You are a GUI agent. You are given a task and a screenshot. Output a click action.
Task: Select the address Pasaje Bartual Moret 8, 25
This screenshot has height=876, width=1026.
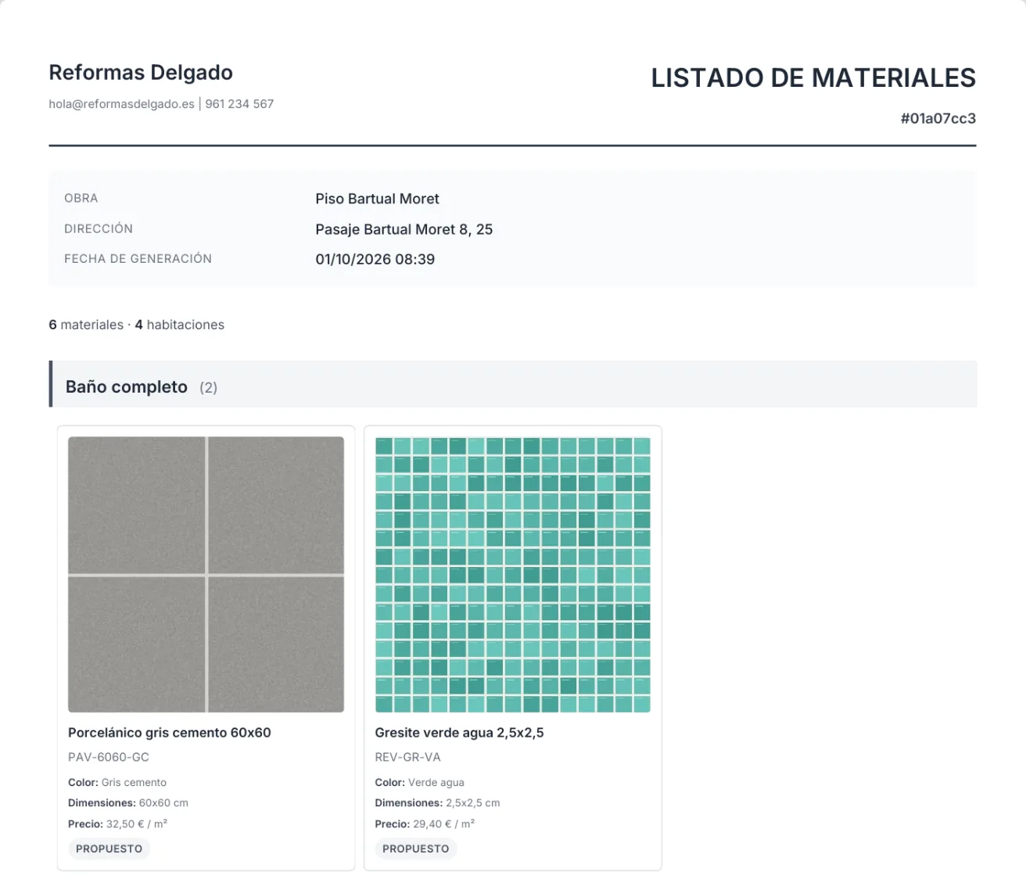pos(404,229)
